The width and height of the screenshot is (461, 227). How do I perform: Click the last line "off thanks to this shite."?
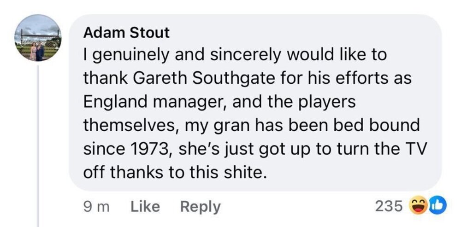tap(175, 173)
